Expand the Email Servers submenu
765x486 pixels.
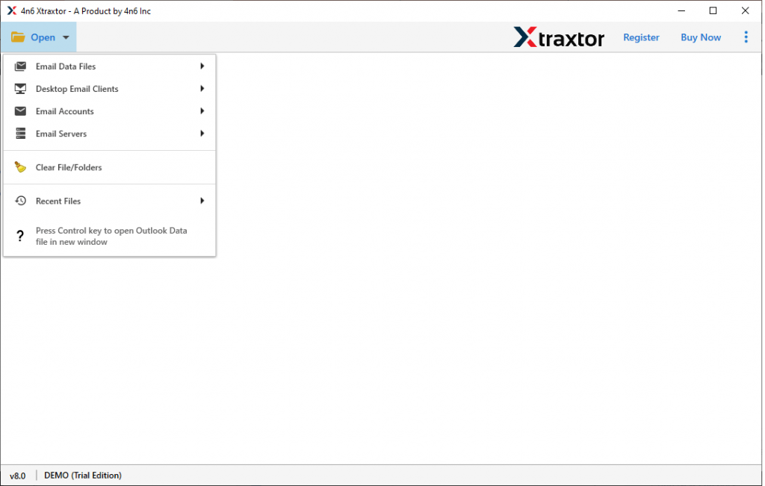[x=201, y=133]
